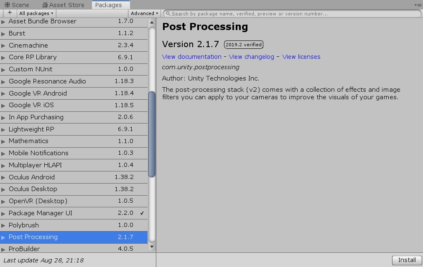
Task: Focus the package search field
Action: click(292, 13)
